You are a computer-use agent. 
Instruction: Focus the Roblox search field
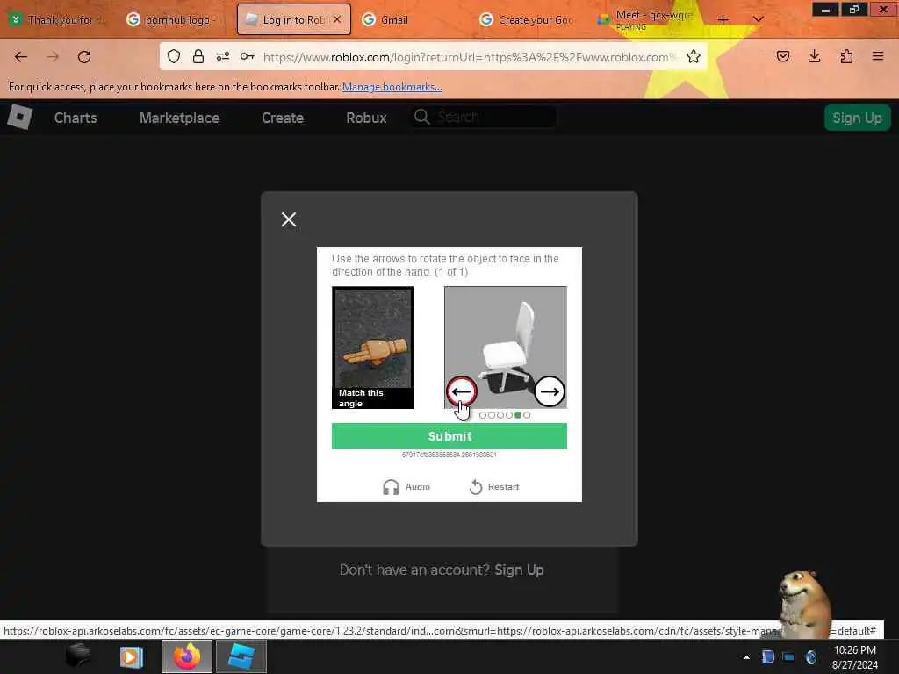[x=485, y=117]
